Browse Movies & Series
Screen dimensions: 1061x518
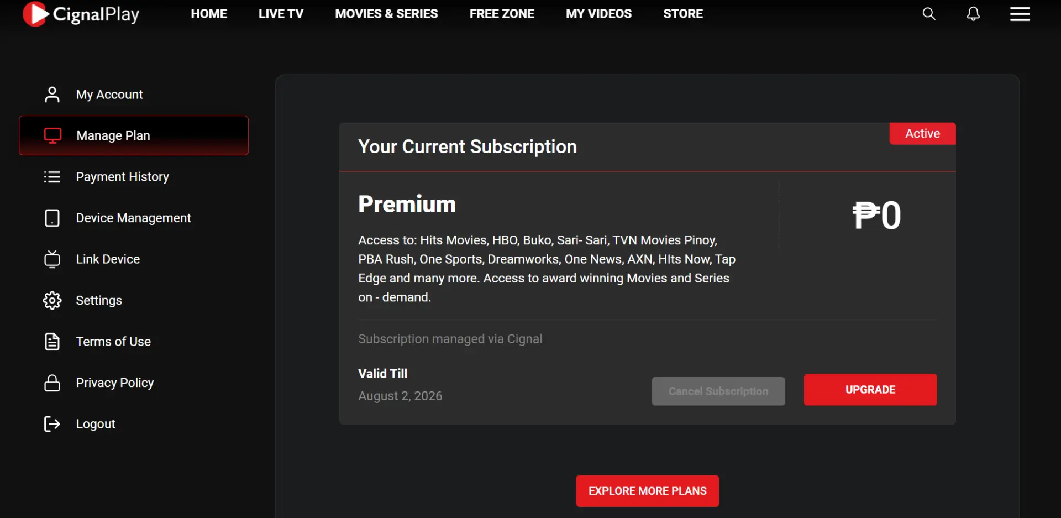coord(386,14)
